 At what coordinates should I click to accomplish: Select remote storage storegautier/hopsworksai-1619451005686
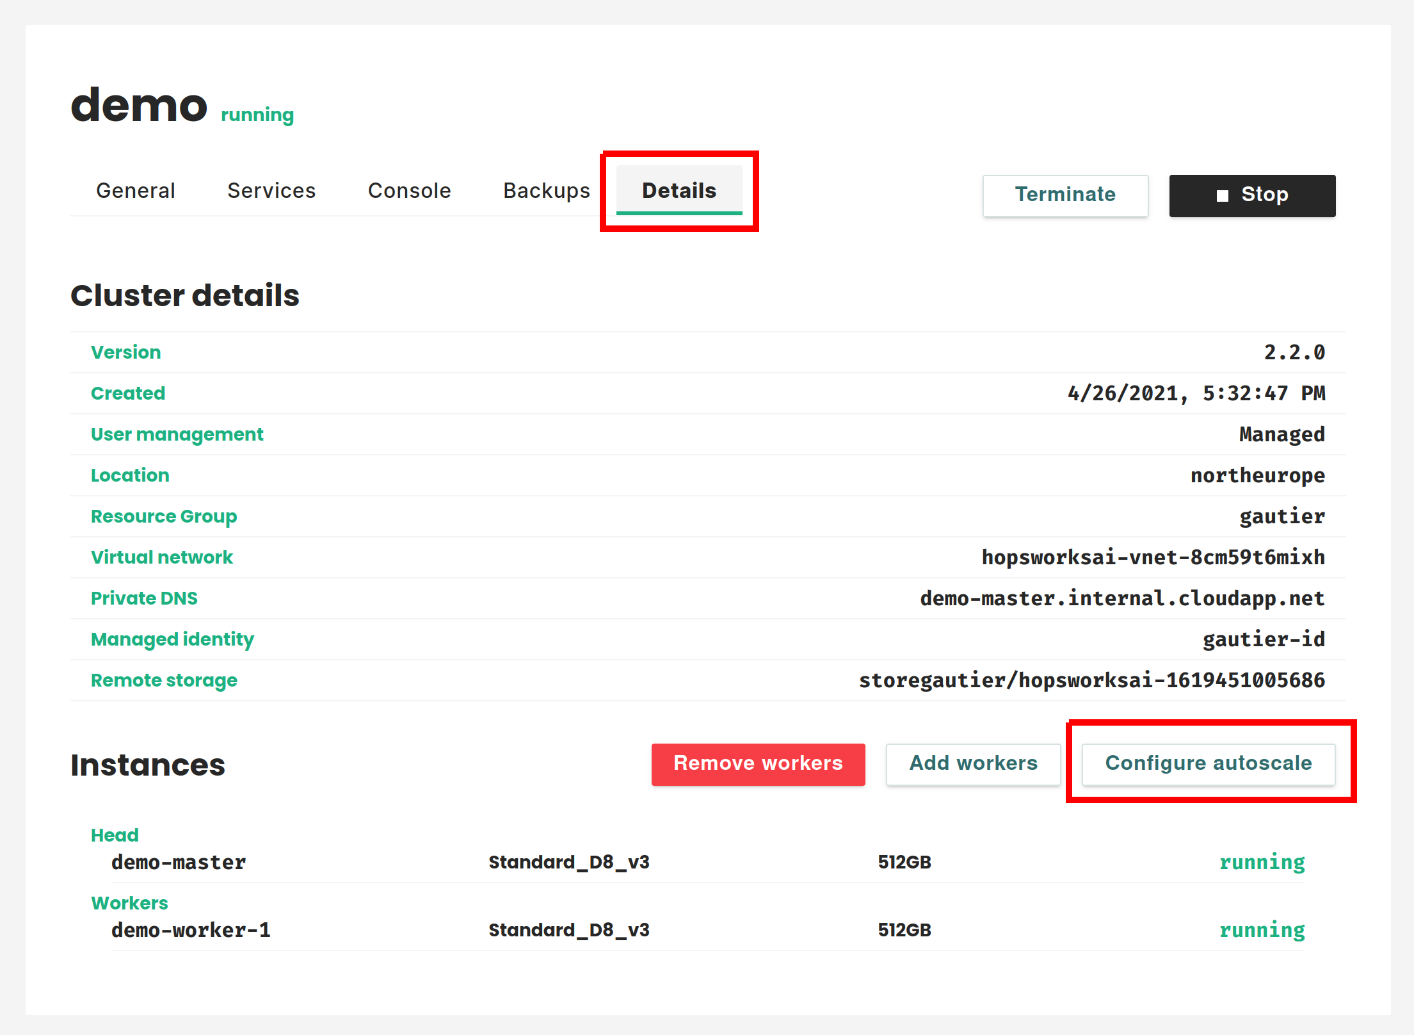tap(1092, 680)
